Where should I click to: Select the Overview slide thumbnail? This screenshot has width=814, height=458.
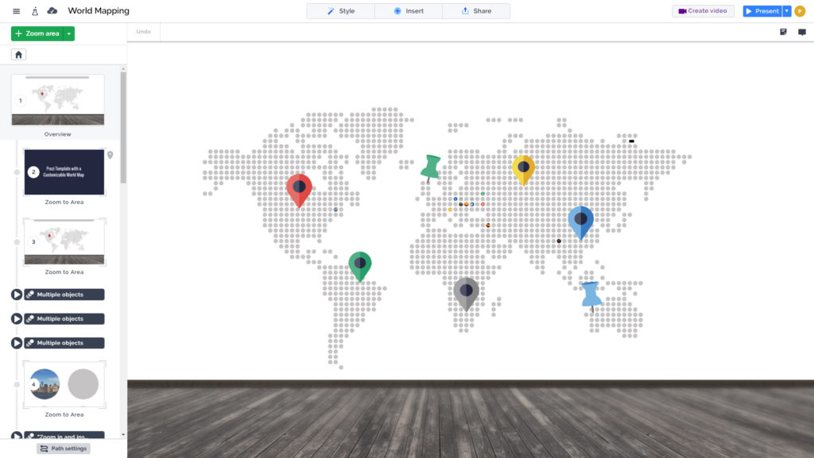(58, 100)
